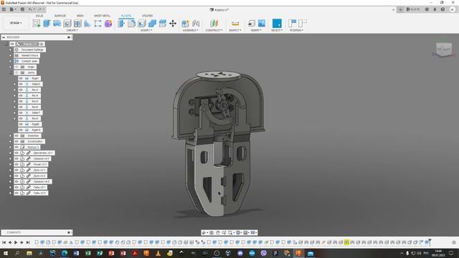Viewport: 459px width, 258px height.
Task: Toggle visibility lightbulb of Origin folder
Action: click(16, 67)
